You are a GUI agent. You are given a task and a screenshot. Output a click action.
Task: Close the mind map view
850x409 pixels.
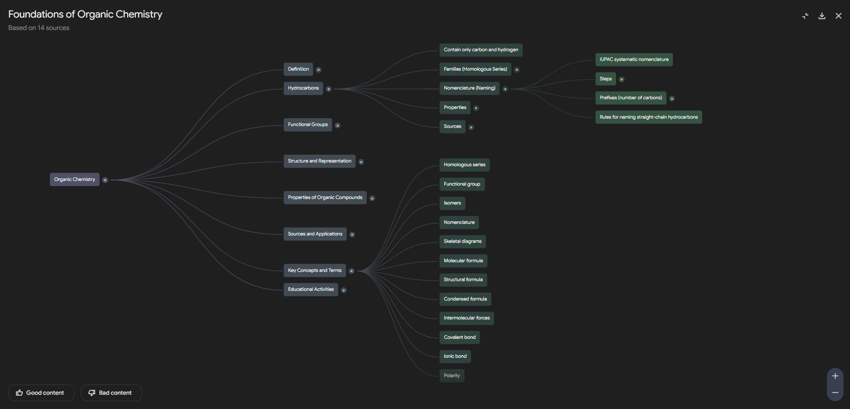point(838,16)
